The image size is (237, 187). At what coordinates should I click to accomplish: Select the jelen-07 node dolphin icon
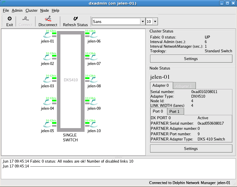pos(94,57)
